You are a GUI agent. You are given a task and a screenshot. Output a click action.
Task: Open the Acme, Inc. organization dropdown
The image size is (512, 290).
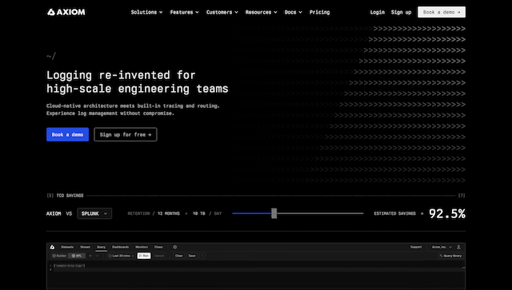click(442, 247)
